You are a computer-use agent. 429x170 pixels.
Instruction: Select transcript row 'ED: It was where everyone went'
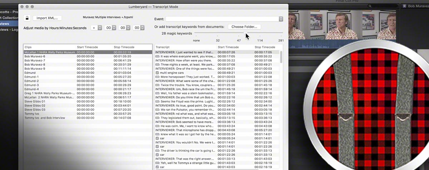click(x=217, y=56)
